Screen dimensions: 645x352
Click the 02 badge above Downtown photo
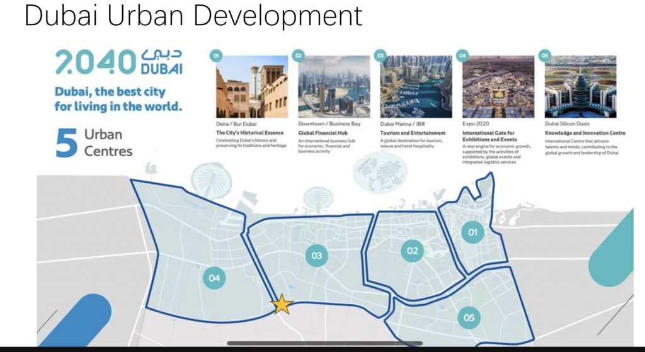click(298, 55)
